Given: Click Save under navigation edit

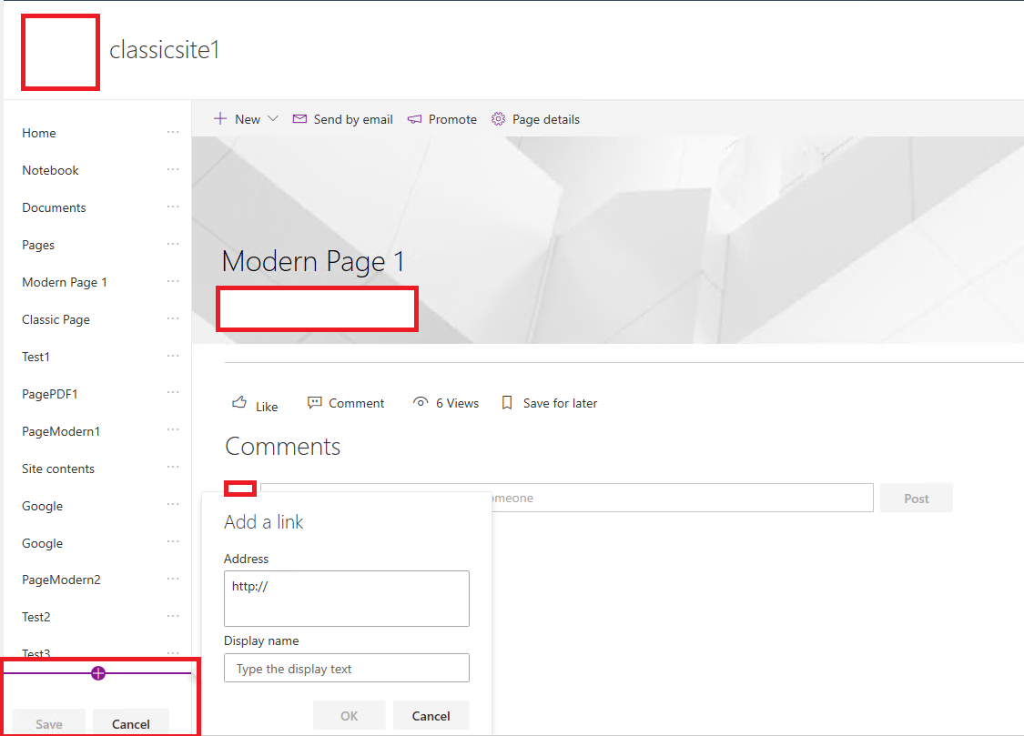Looking at the screenshot, I should tap(49, 723).
